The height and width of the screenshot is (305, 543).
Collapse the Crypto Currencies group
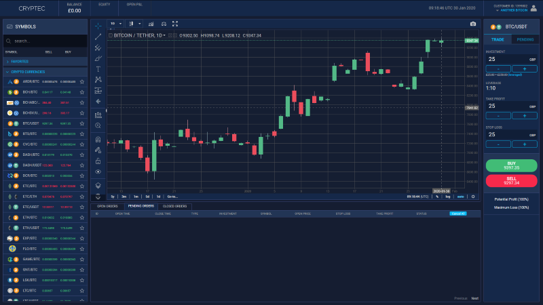[x=45, y=72]
